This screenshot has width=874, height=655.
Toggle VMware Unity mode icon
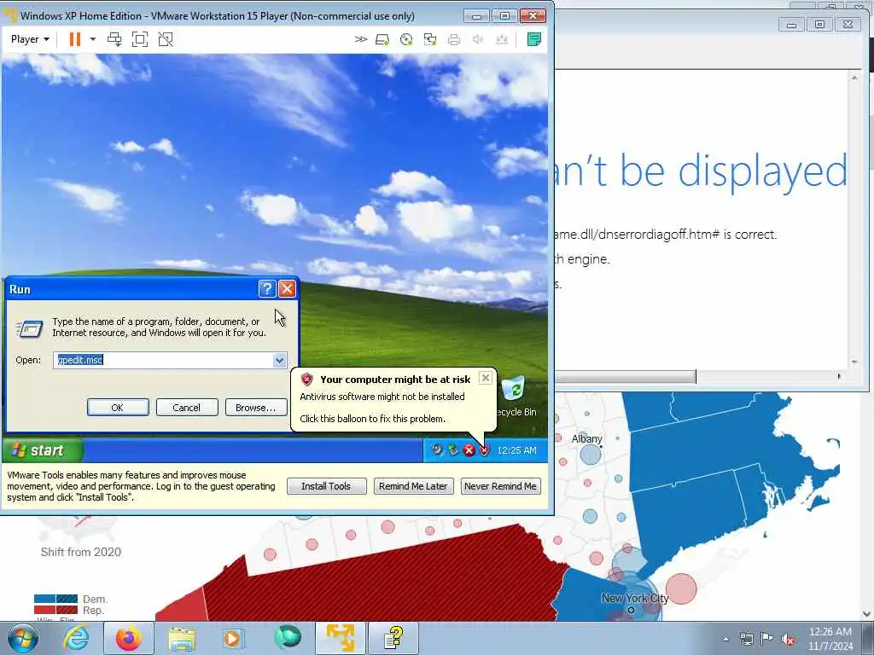pyautogui.click(x=166, y=39)
